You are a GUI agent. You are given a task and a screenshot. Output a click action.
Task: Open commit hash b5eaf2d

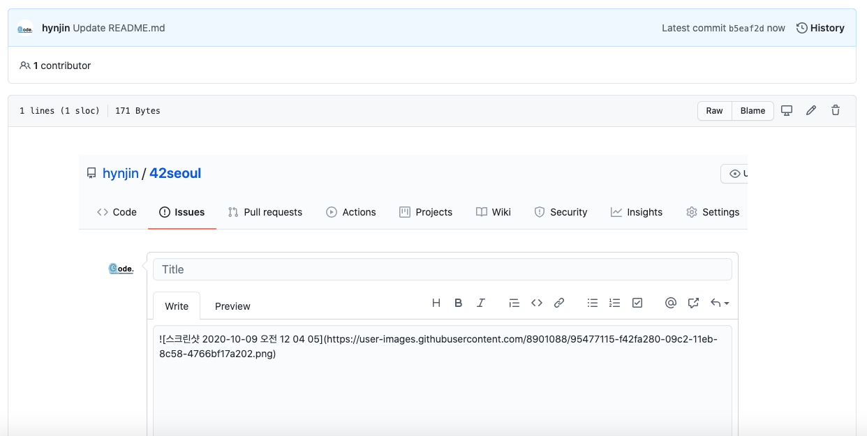[746, 29]
